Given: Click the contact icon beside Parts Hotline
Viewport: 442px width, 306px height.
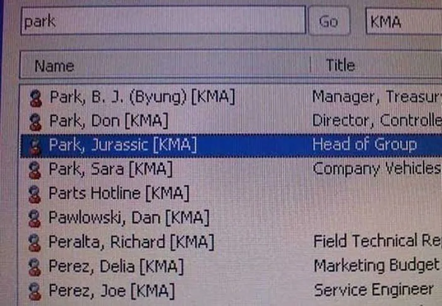Looking at the screenshot, I should point(35,194).
